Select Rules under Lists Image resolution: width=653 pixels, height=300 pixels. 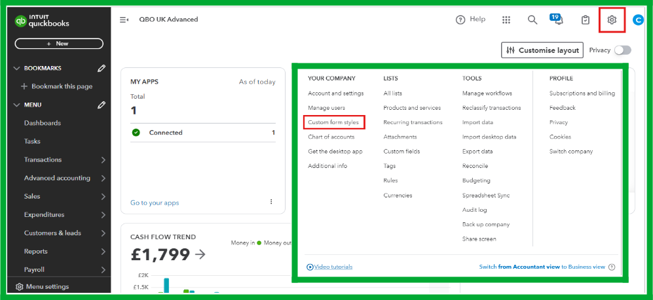[390, 181]
